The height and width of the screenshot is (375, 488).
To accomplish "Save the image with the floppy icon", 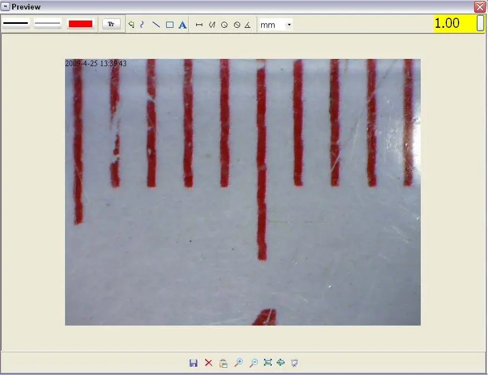I will pos(193,363).
